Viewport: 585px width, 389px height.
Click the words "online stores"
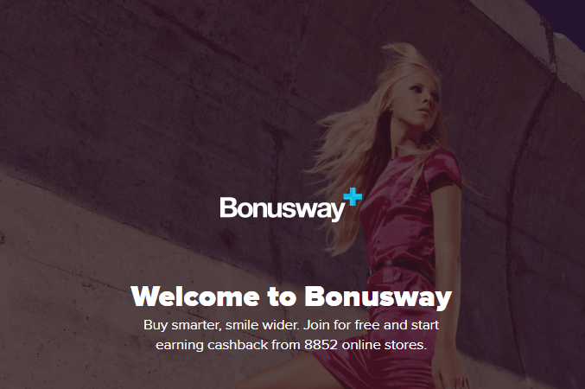(384, 345)
